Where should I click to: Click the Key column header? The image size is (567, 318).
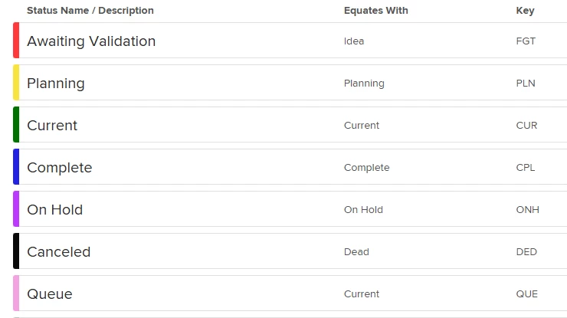[525, 11]
